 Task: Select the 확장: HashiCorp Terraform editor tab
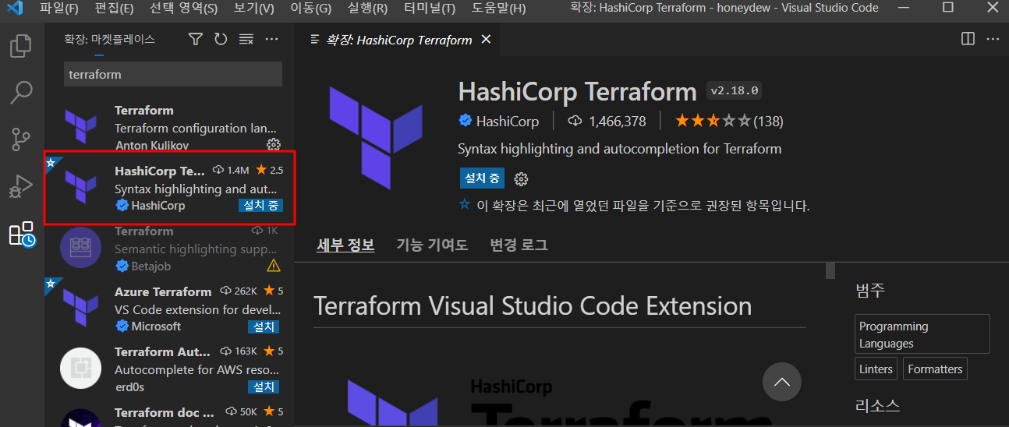tap(398, 39)
